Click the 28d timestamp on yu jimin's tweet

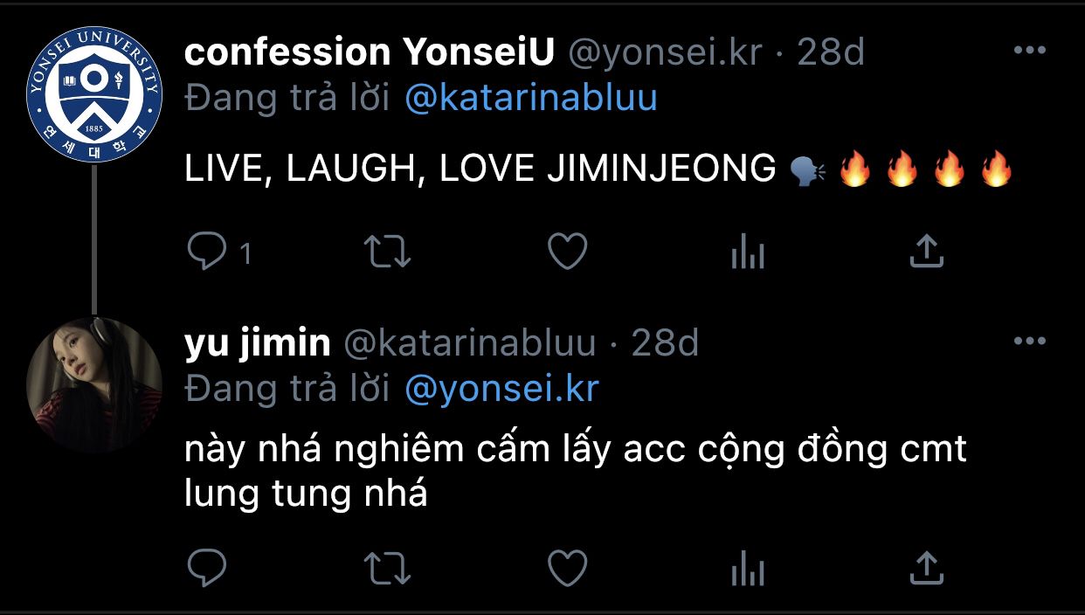coord(665,344)
